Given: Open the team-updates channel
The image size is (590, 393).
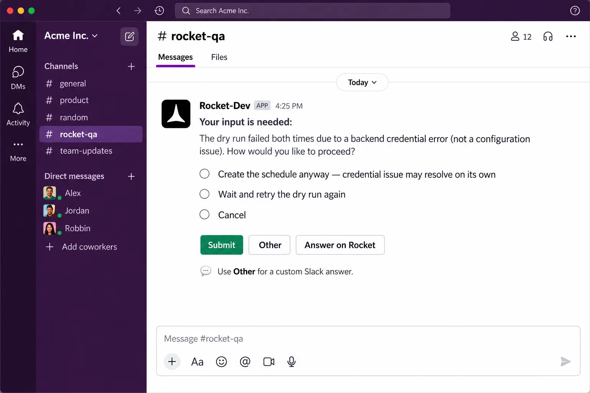Looking at the screenshot, I should [91, 151].
